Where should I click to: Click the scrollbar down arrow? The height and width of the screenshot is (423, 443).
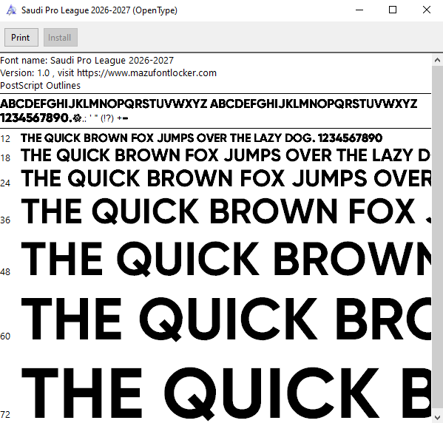(437, 417)
